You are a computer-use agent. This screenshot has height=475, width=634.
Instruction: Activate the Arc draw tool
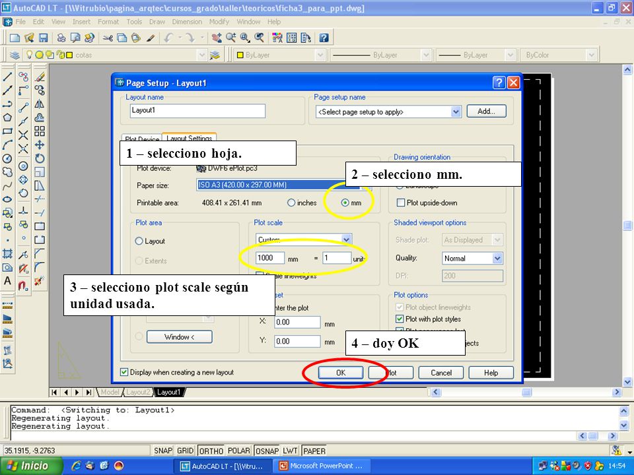point(7,145)
